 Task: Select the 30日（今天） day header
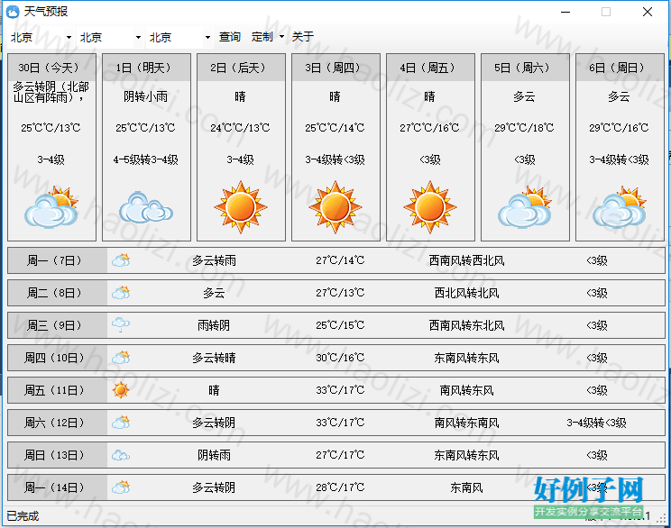point(51,68)
